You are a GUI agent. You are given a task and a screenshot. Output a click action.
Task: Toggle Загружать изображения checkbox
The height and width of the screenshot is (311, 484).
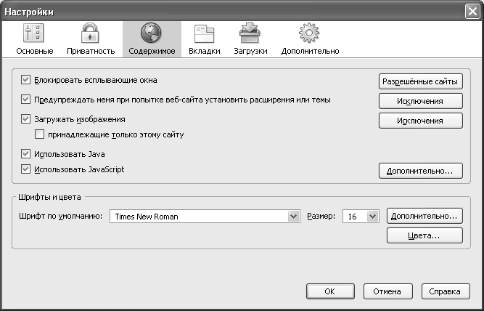click(27, 119)
